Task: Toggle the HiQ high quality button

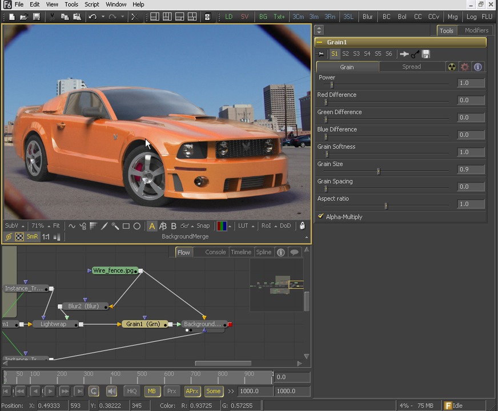Action: [132, 391]
